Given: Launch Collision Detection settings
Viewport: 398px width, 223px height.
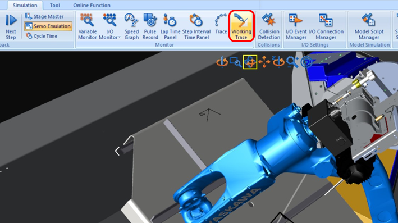Looking at the screenshot, I should pyautogui.click(x=269, y=26).
